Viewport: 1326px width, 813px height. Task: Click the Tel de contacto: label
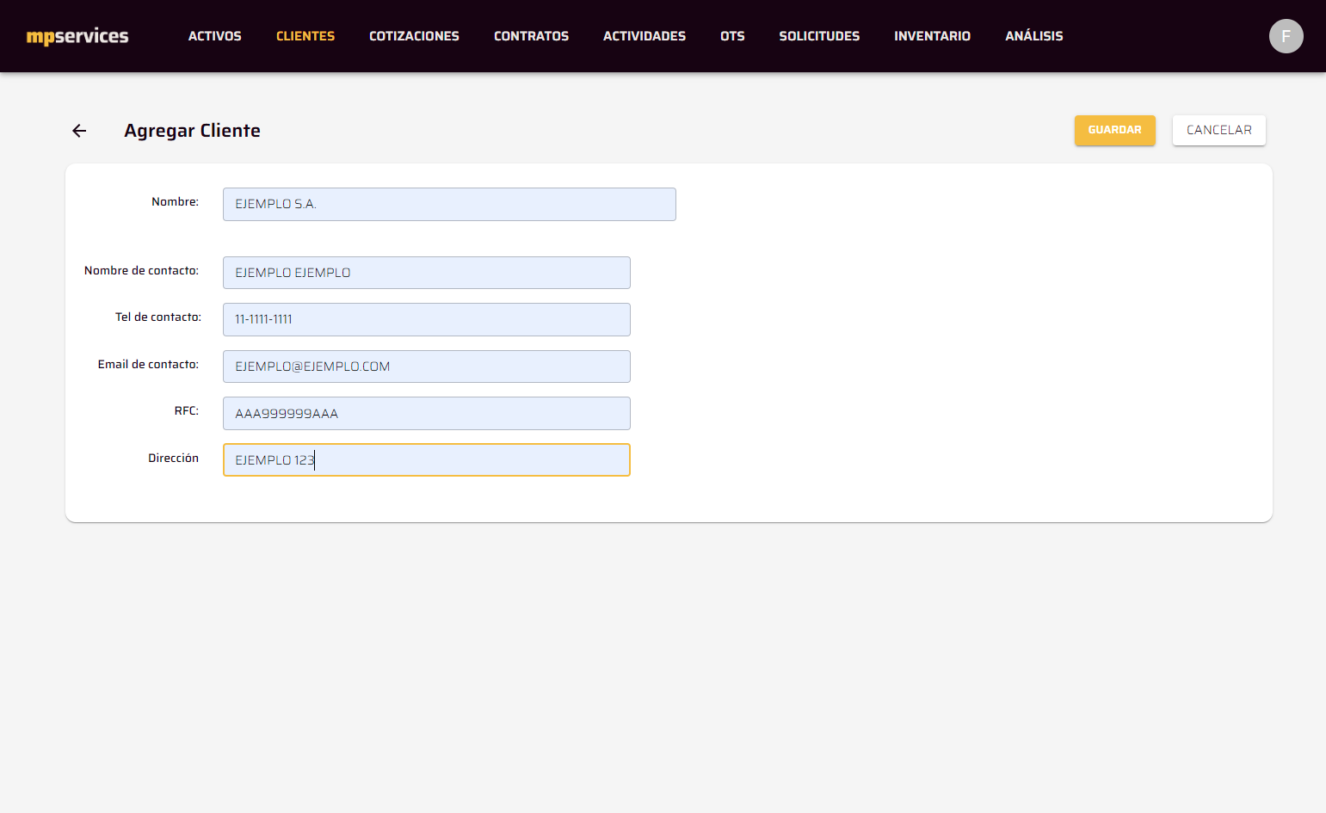coord(158,317)
